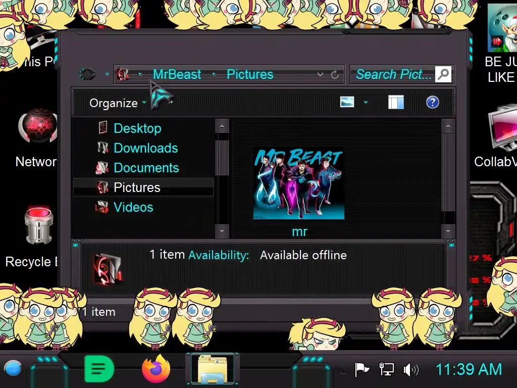Toggle the preview pane button

coord(396,102)
